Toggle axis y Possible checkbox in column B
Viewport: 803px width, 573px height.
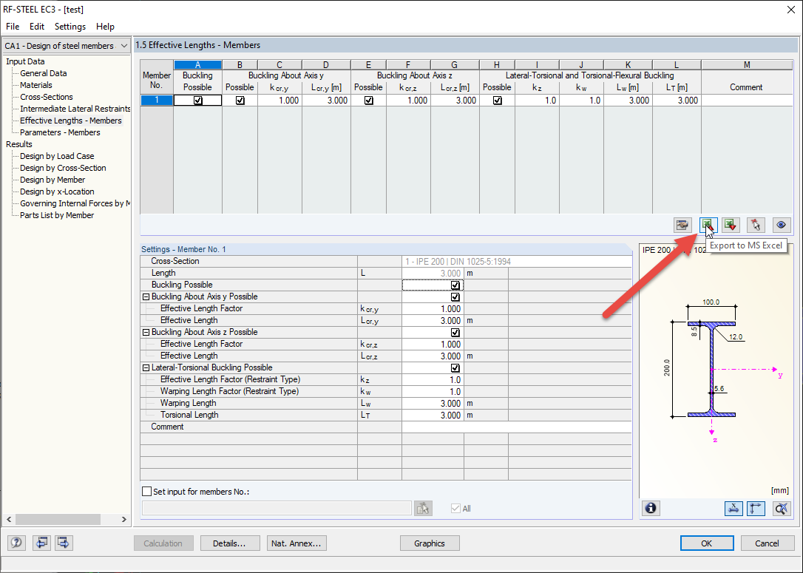tap(240, 101)
